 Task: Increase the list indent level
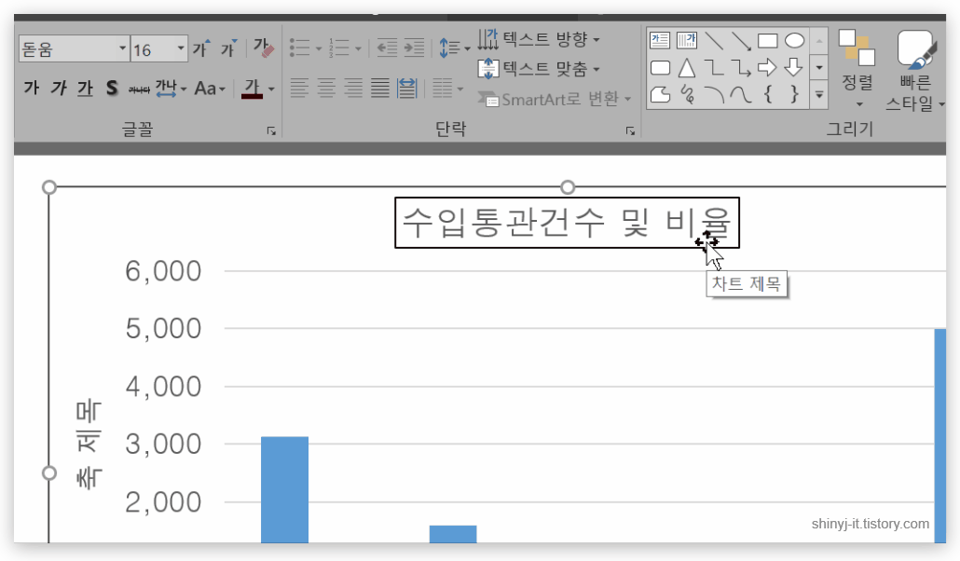[x=414, y=48]
